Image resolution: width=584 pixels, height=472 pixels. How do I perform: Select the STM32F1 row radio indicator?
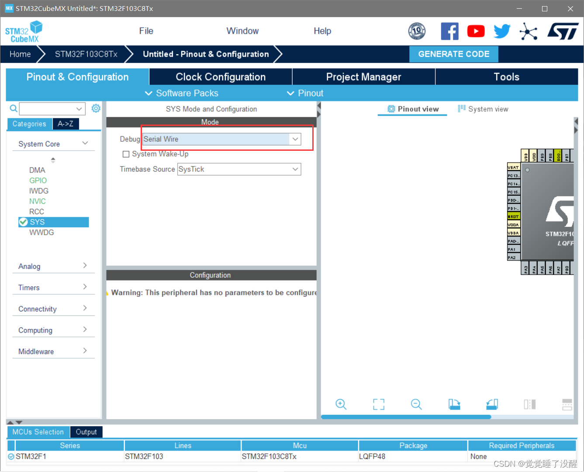coord(11,457)
